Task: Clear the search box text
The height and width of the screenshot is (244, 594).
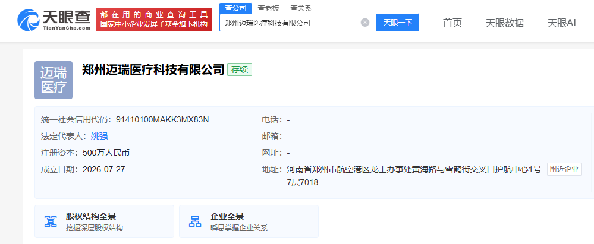Action: [365, 23]
